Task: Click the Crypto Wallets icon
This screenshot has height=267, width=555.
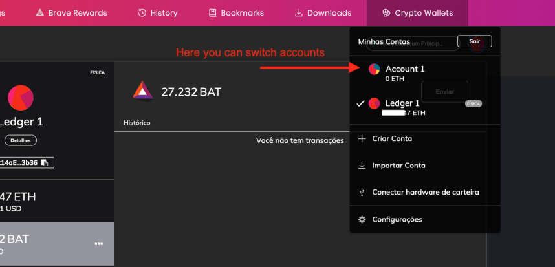Action: coord(386,13)
